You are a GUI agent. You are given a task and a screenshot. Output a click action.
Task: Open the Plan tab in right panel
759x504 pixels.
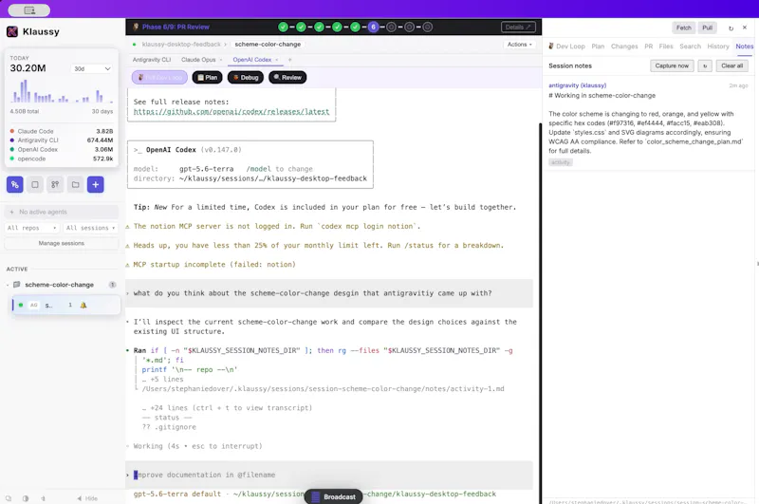598,47
